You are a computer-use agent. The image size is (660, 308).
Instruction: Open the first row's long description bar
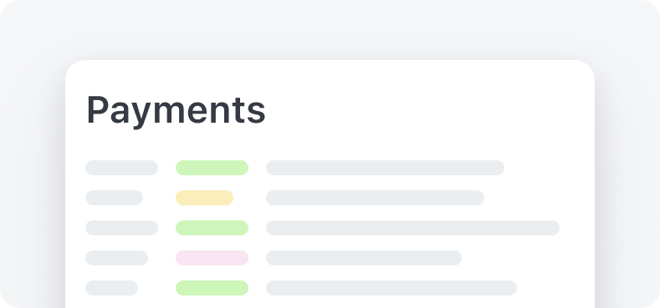click(x=385, y=168)
